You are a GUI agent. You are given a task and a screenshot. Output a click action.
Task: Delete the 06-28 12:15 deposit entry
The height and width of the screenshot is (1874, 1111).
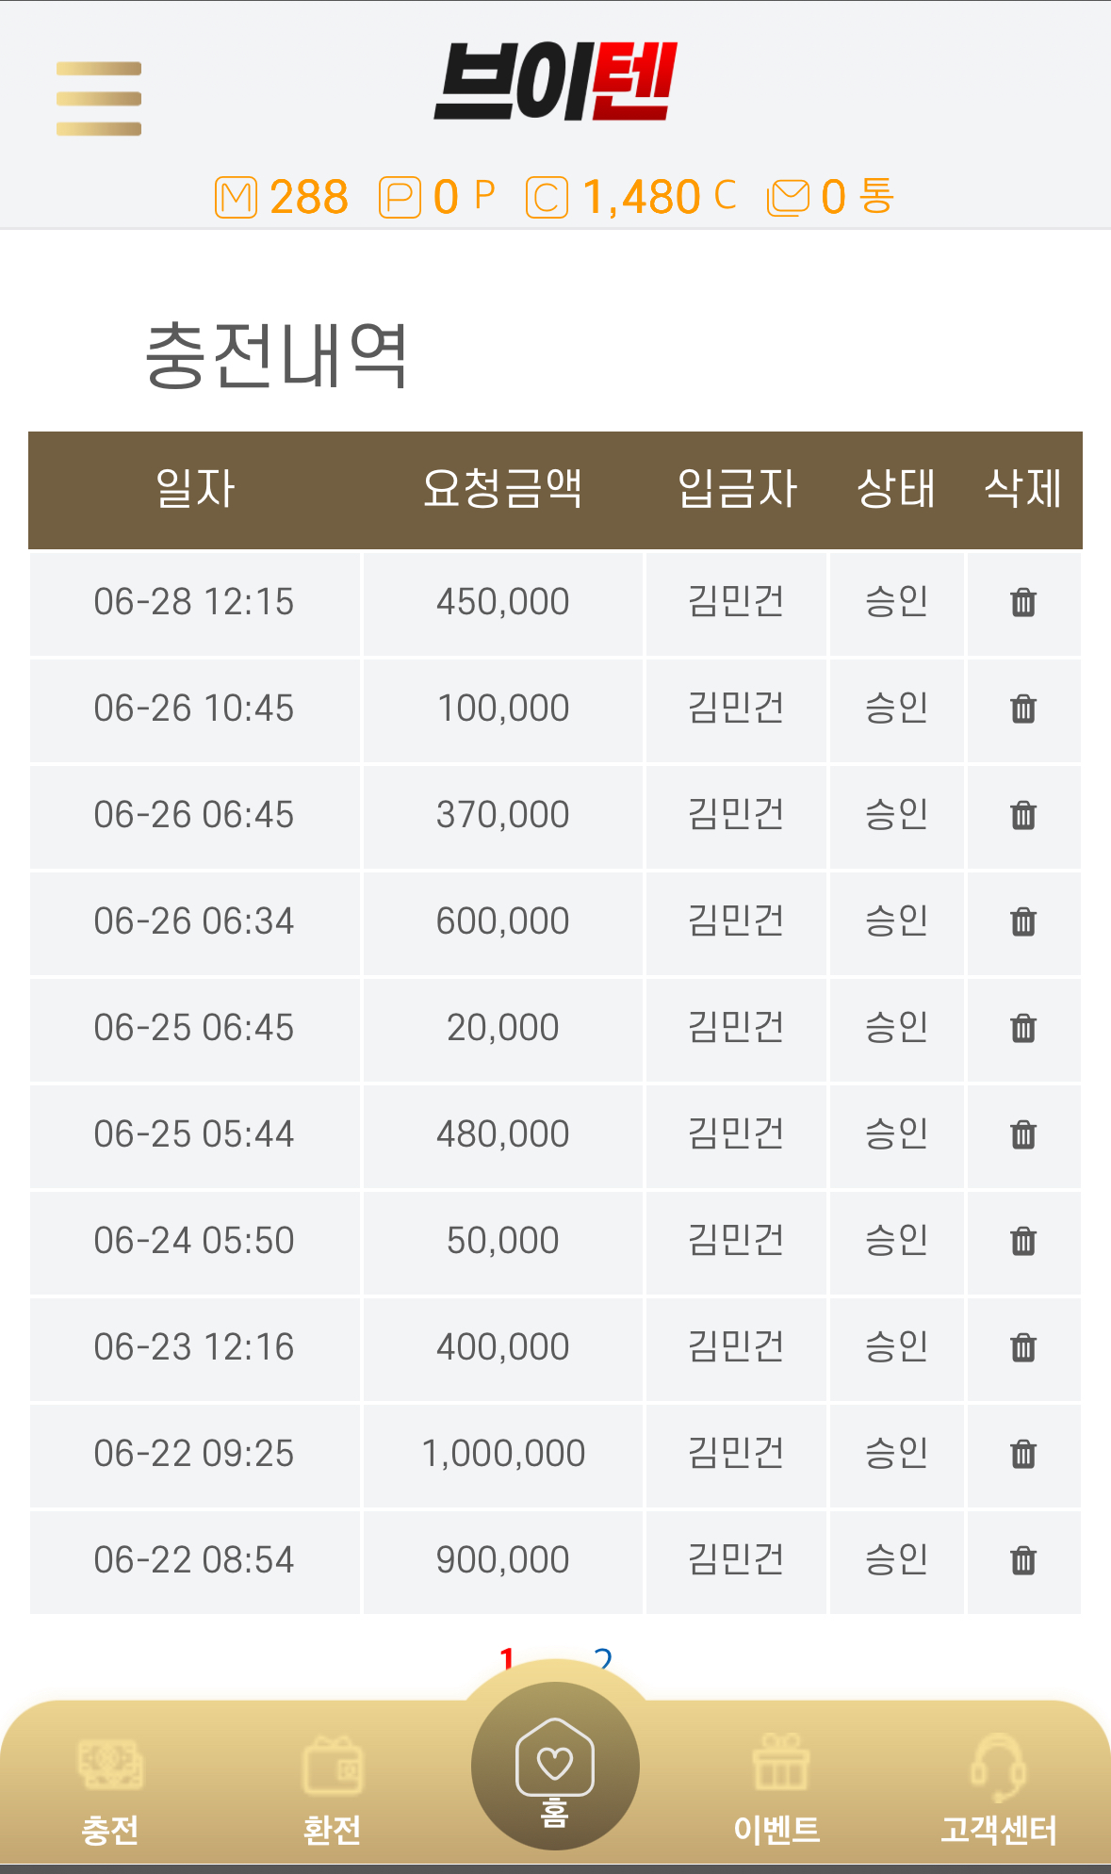point(1023,602)
